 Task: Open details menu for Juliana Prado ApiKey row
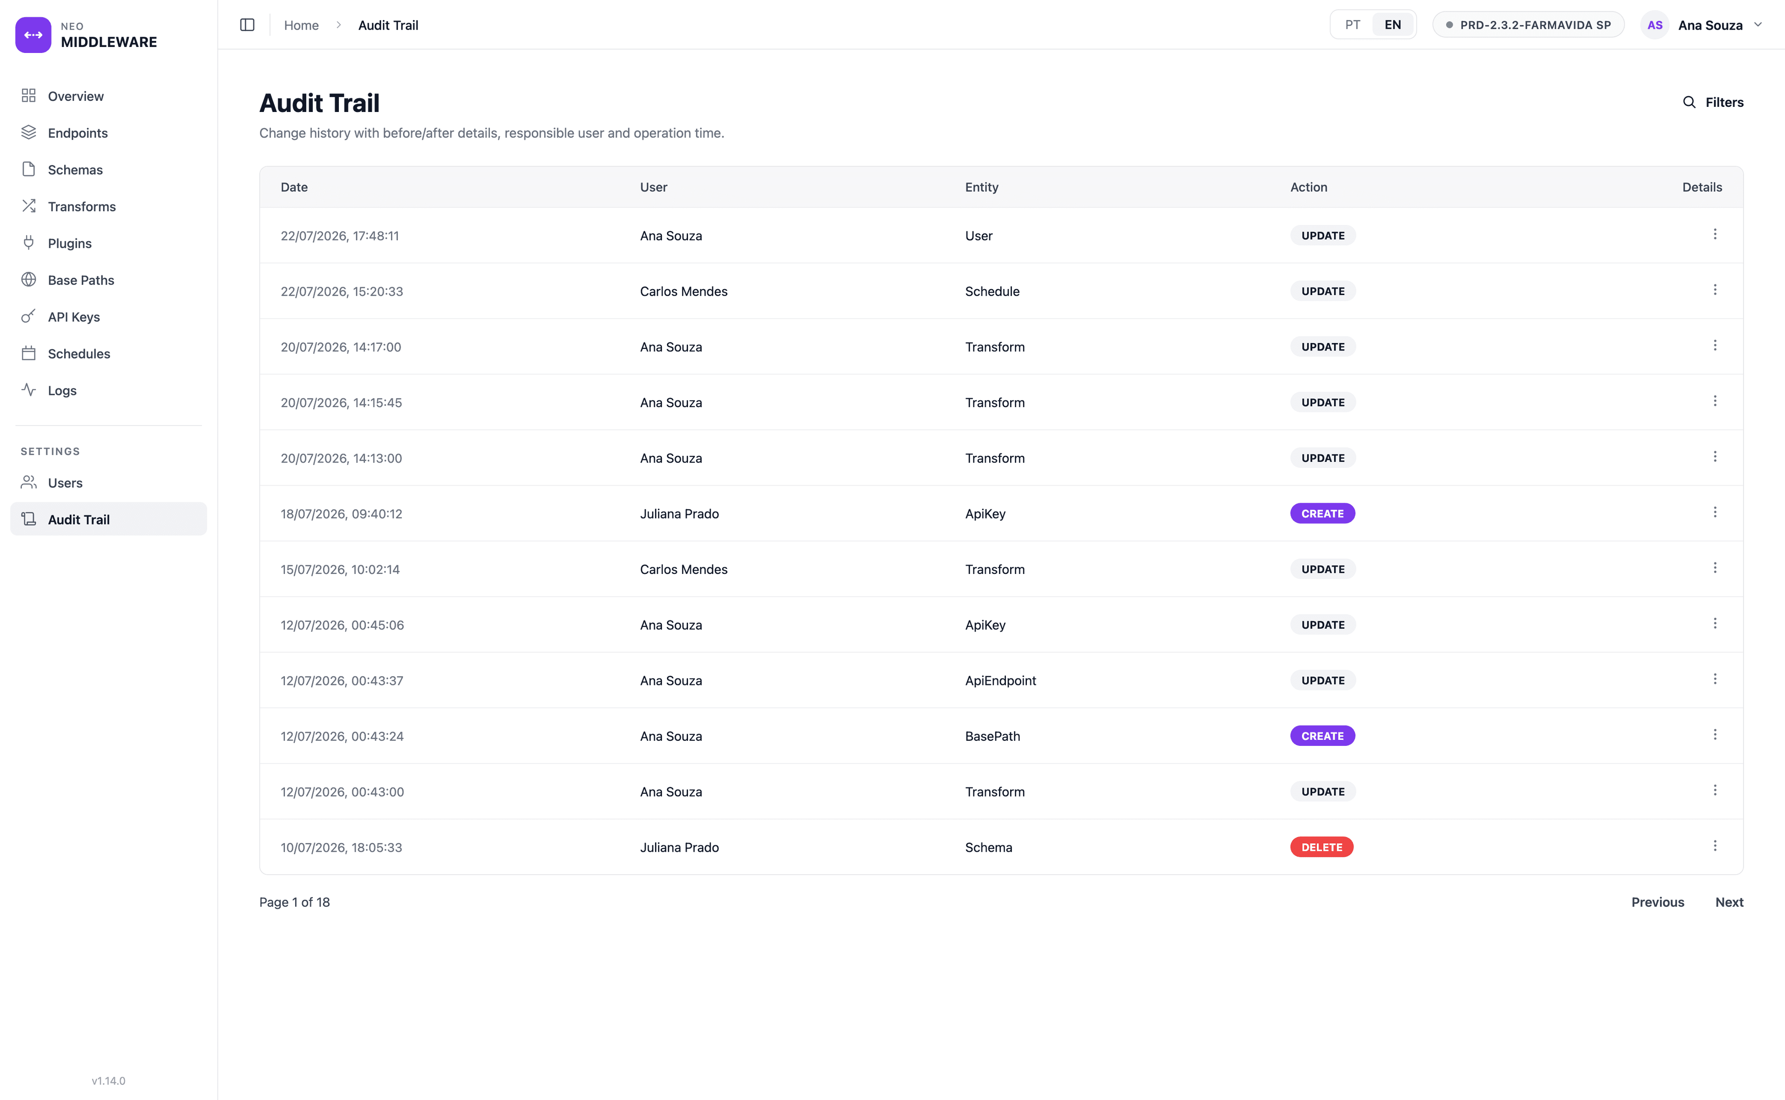(x=1714, y=513)
